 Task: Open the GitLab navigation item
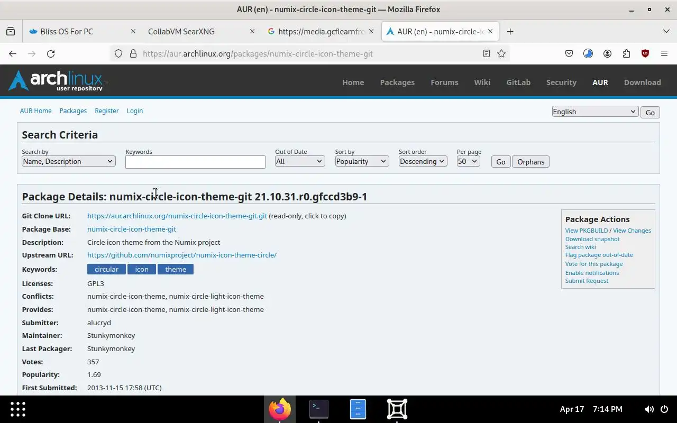[518, 82]
